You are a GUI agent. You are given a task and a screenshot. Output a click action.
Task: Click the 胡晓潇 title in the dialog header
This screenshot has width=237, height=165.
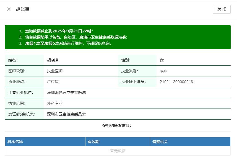(x=23, y=9)
